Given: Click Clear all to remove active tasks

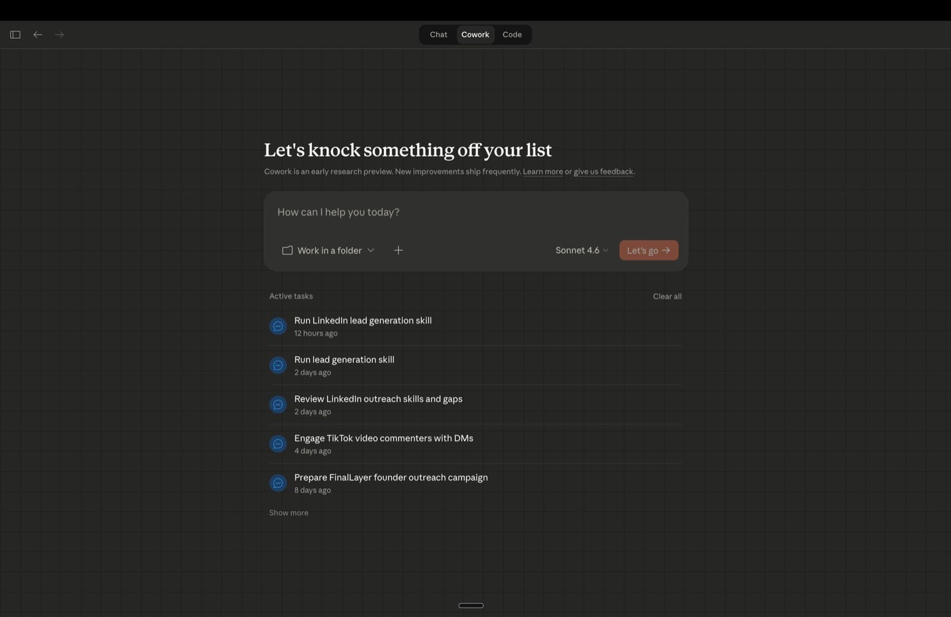Looking at the screenshot, I should pyautogui.click(x=667, y=296).
